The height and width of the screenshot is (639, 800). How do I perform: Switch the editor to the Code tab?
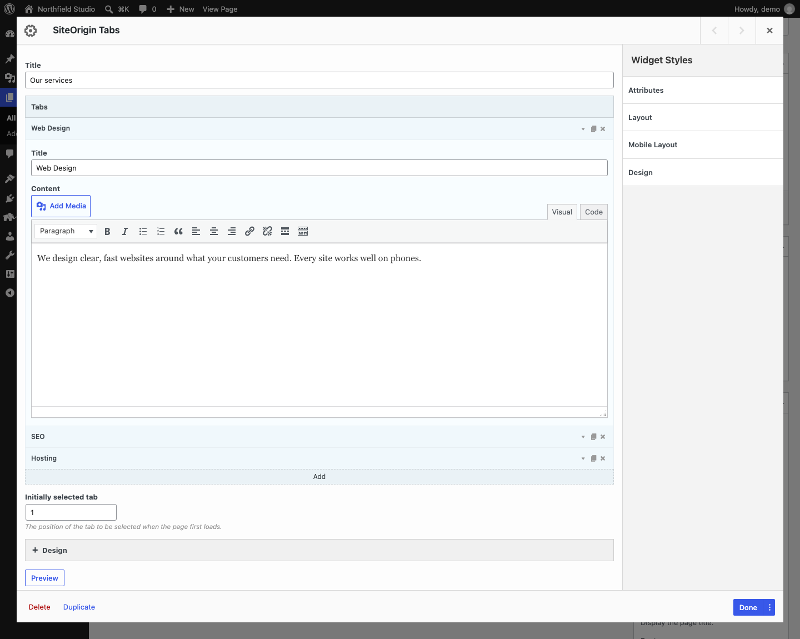(593, 212)
